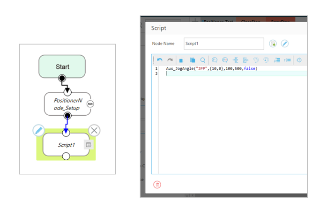Open the magnifier search tool in editor
This screenshot has width=319, height=208.
point(202,60)
